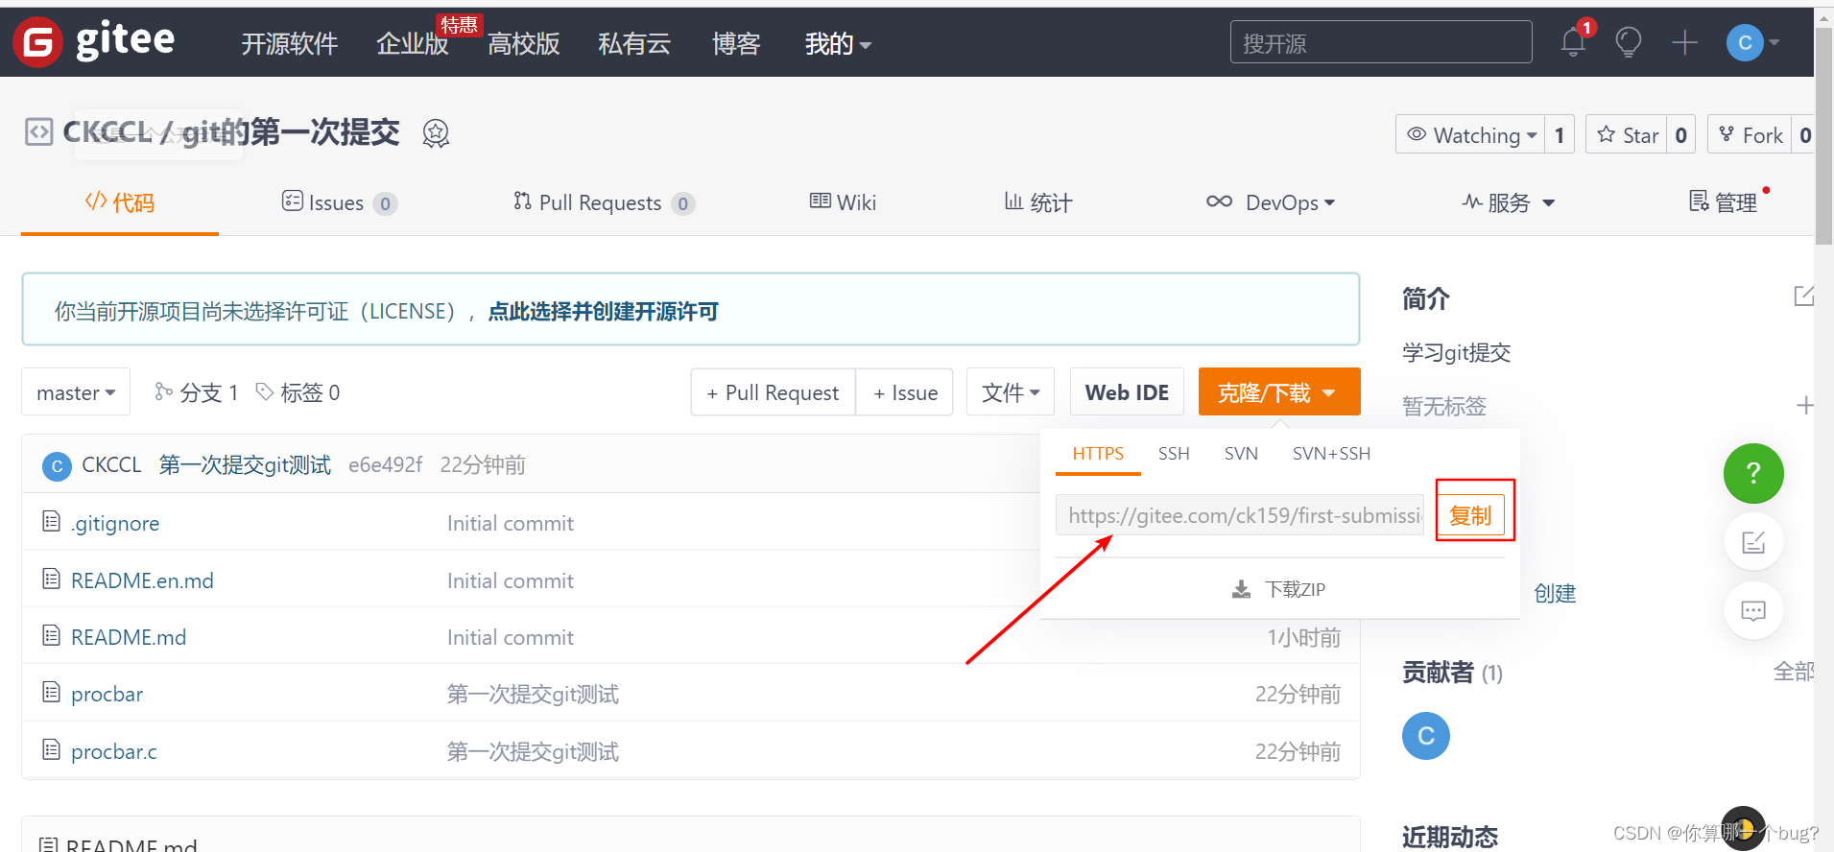
Task: Star this repository
Action: [1627, 134]
